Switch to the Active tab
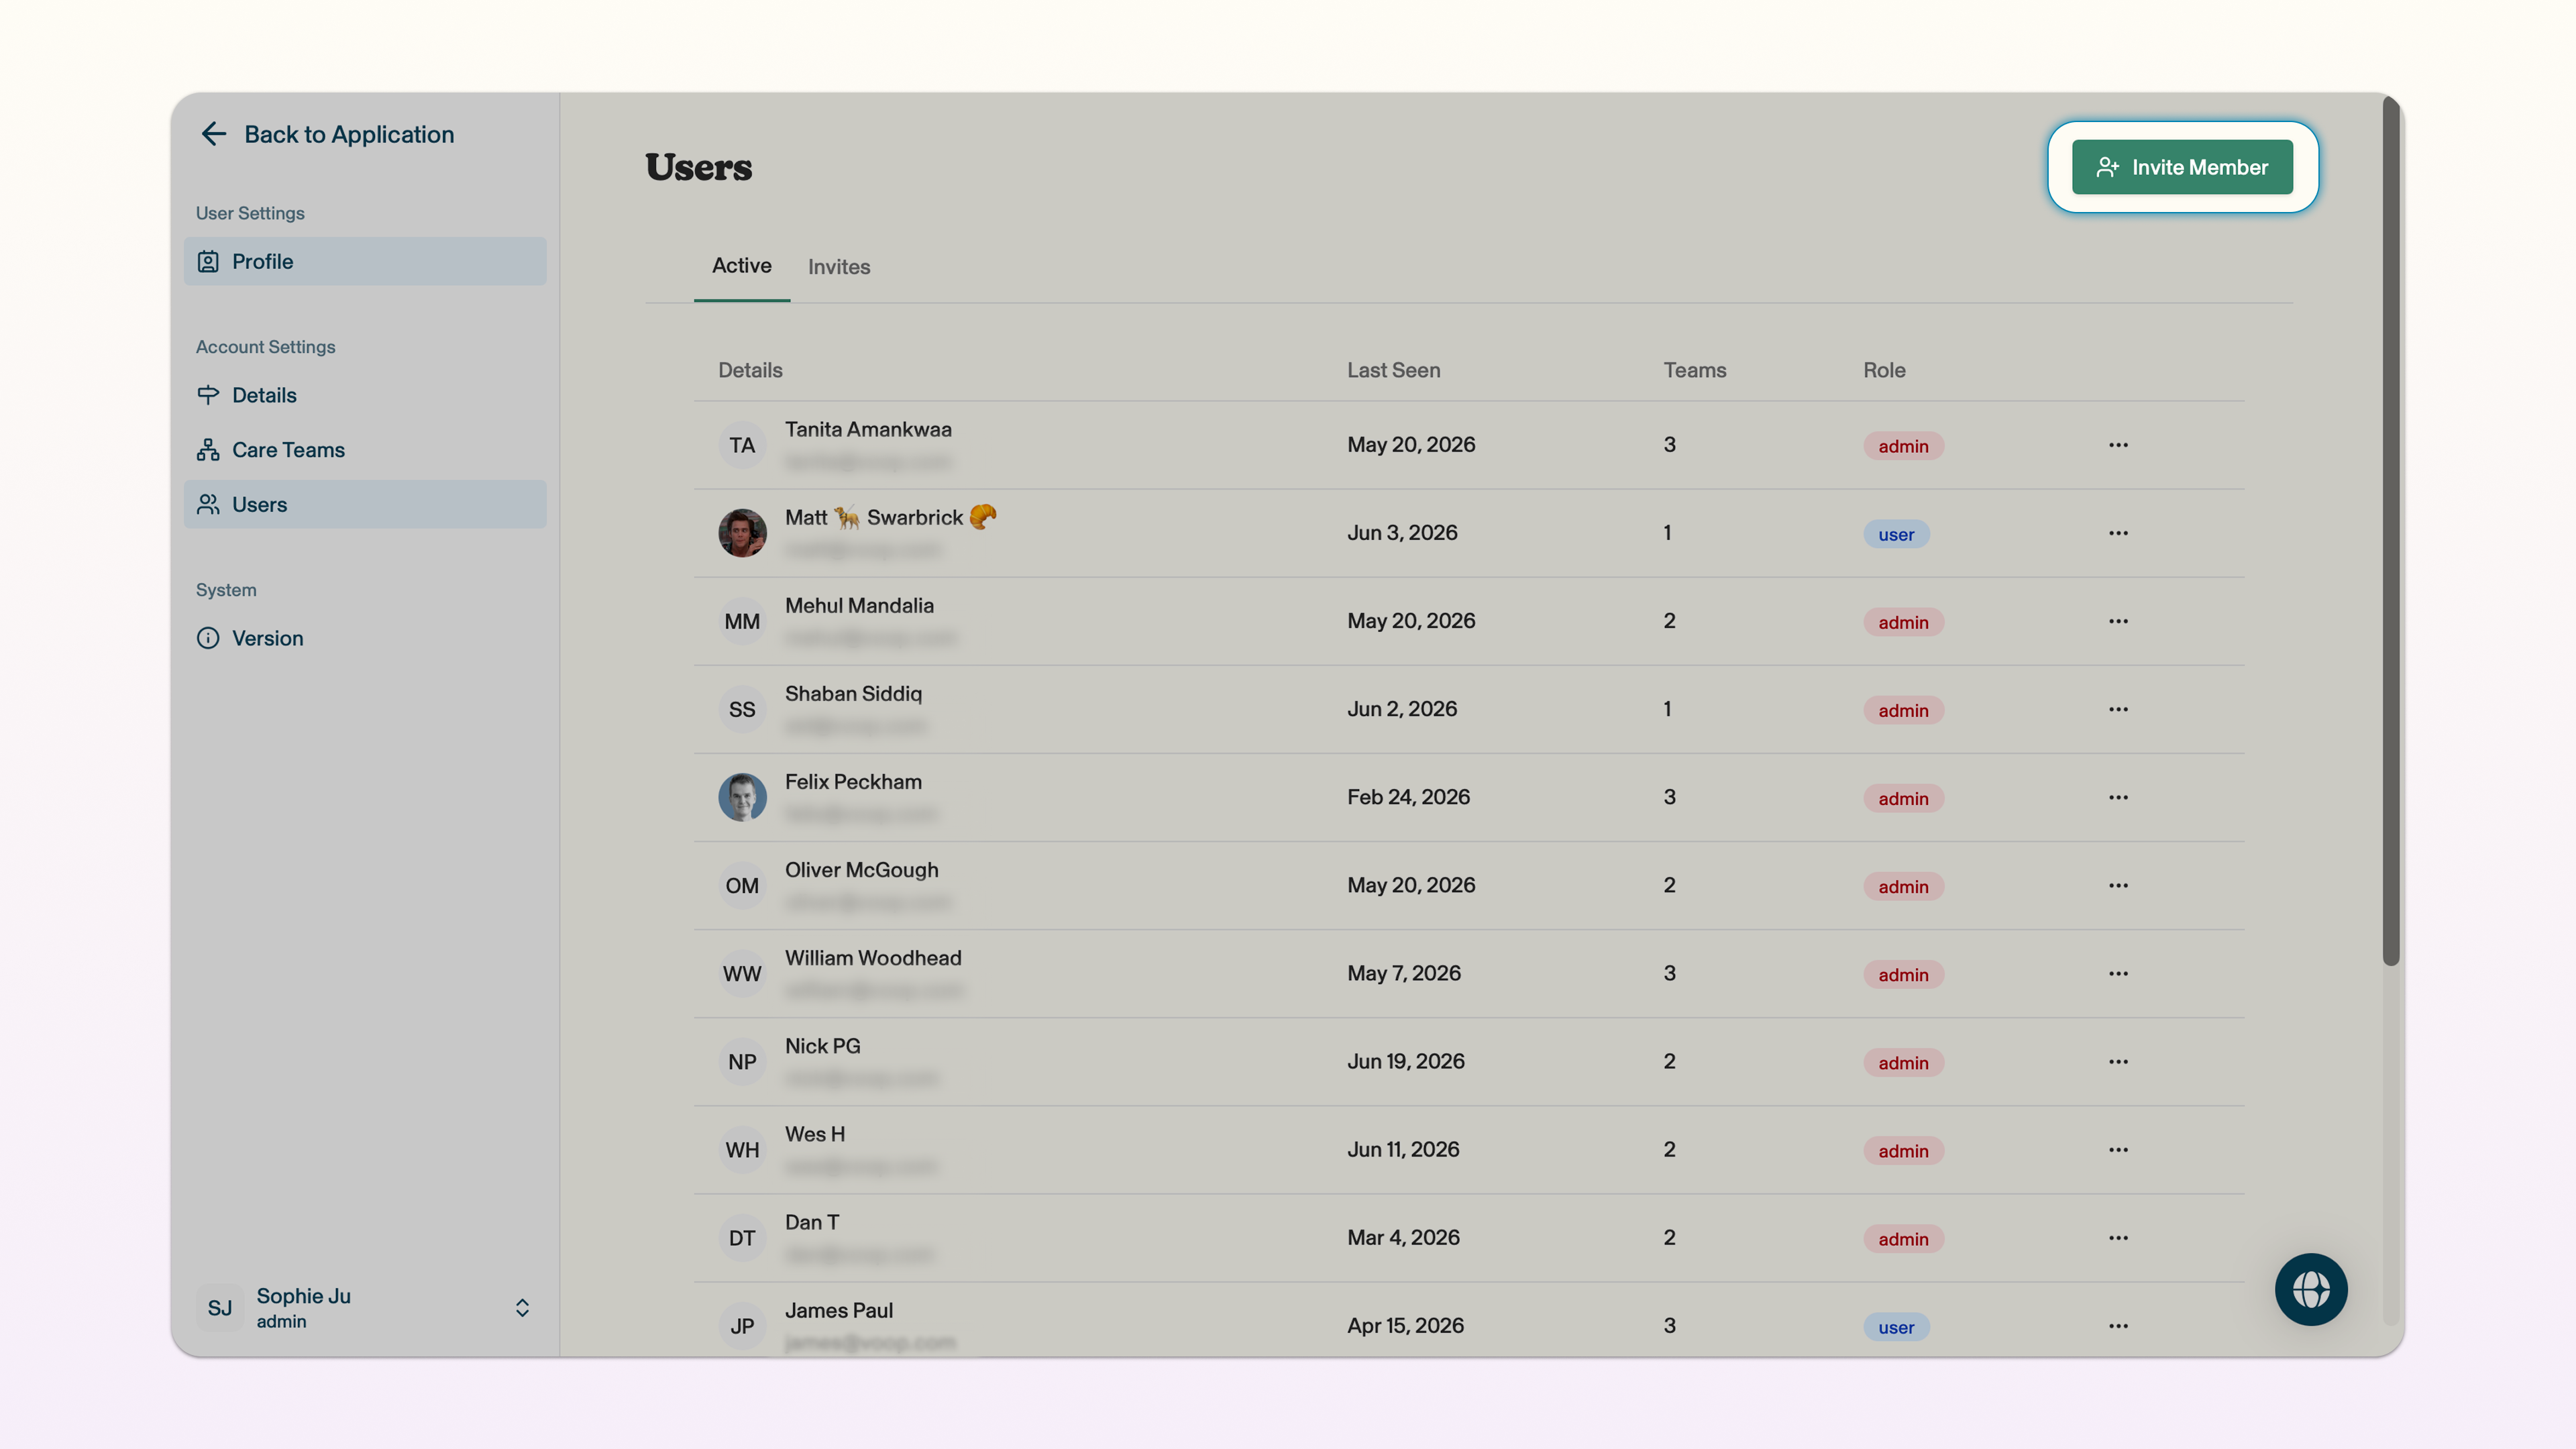 [x=741, y=266]
